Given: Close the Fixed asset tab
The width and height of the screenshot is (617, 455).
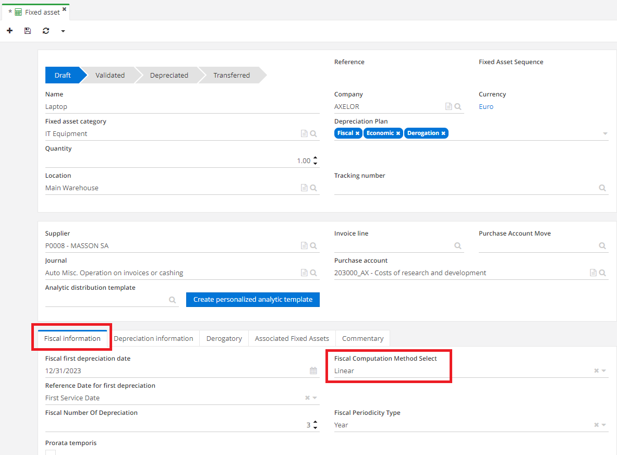Looking at the screenshot, I should coord(65,9).
